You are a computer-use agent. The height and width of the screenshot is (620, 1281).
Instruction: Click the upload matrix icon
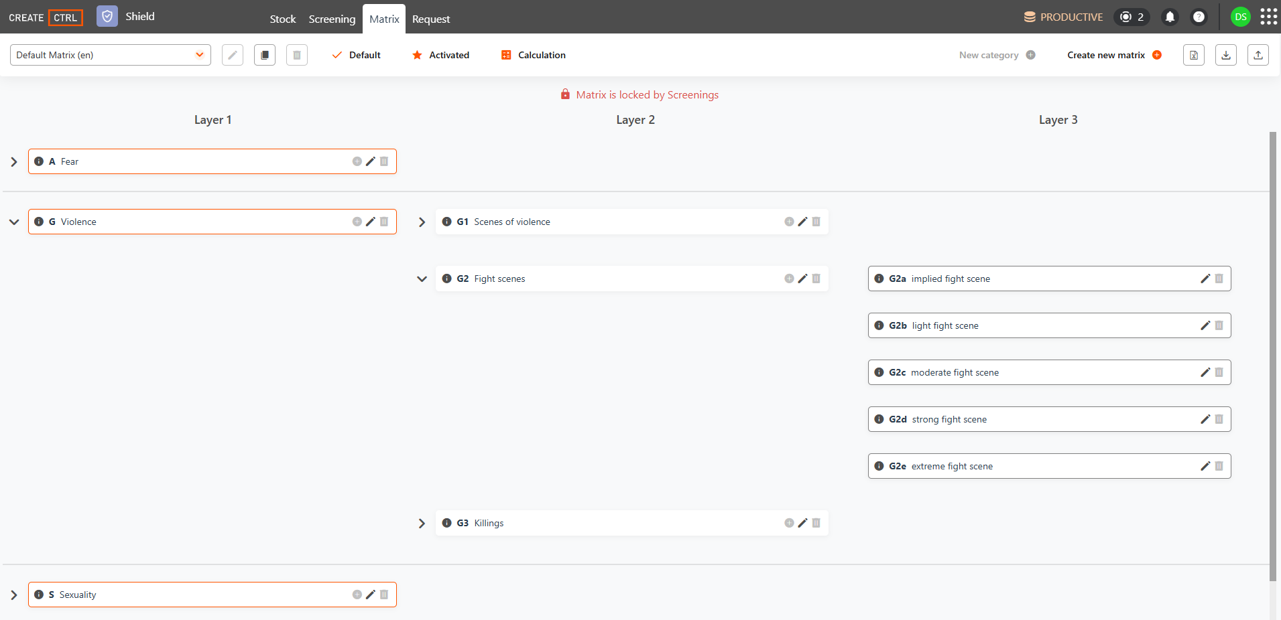coord(1258,55)
